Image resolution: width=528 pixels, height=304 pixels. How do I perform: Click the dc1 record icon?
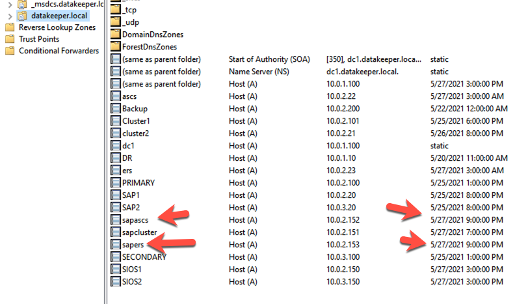116,146
